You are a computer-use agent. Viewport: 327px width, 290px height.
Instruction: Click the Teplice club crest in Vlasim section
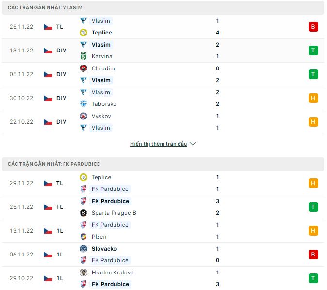(x=83, y=33)
